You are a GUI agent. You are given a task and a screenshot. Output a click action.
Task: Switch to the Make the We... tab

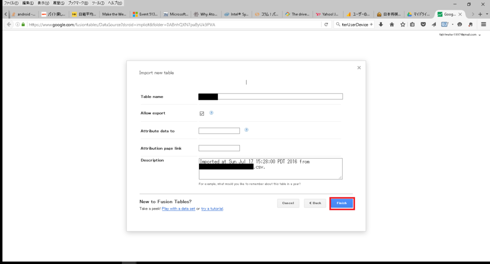tap(114, 14)
